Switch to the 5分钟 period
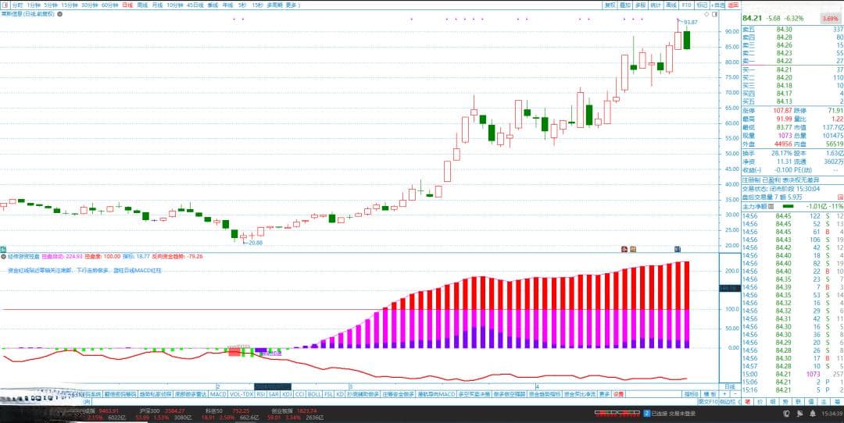The height and width of the screenshot is (423, 844). [x=51, y=5]
